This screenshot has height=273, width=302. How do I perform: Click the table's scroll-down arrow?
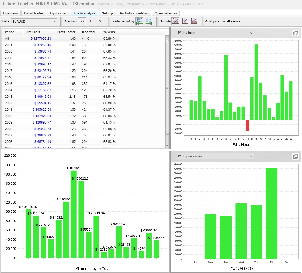(167, 146)
